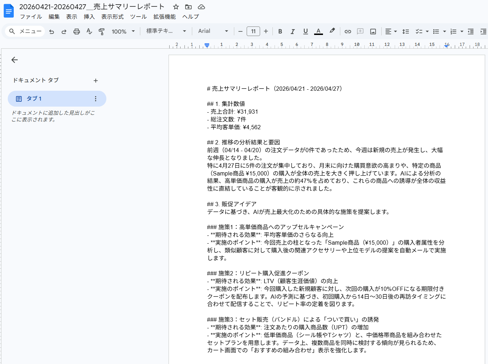Click the insert image icon
488x364 pixels.
(x=373, y=31)
